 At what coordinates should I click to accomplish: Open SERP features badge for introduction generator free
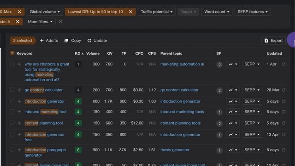tap(219, 135)
